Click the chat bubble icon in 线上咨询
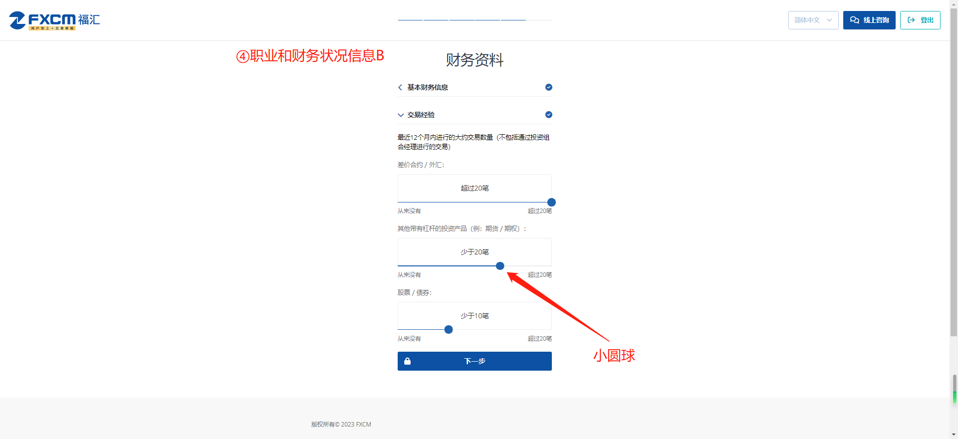Image resolution: width=958 pixels, height=439 pixels. click(x=855, y=20)
